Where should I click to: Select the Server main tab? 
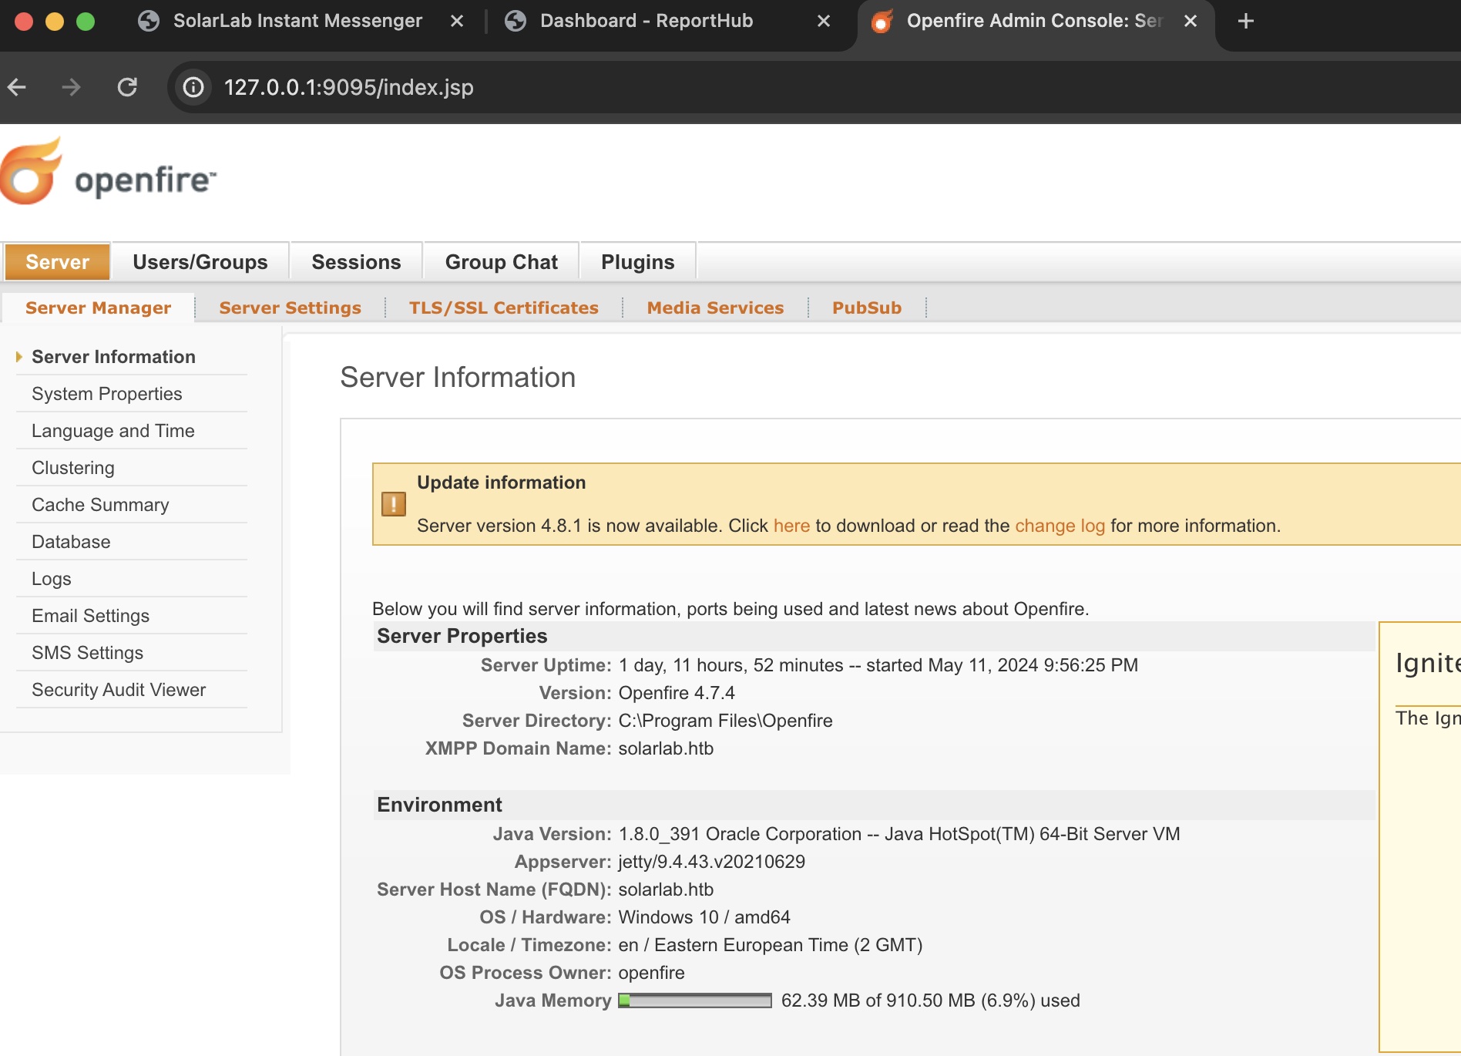[x=58, y=262]
